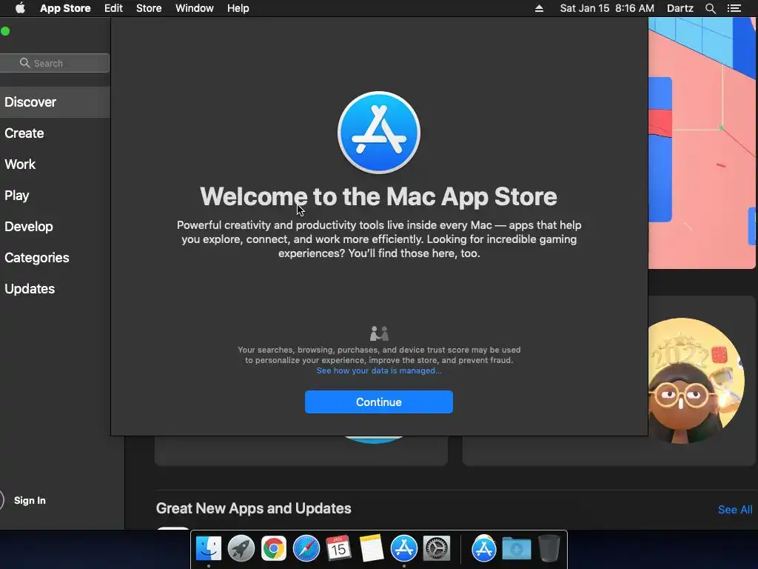758x569 pixels.
Task: Open the pink featured banner artwork
Action: 702,143
